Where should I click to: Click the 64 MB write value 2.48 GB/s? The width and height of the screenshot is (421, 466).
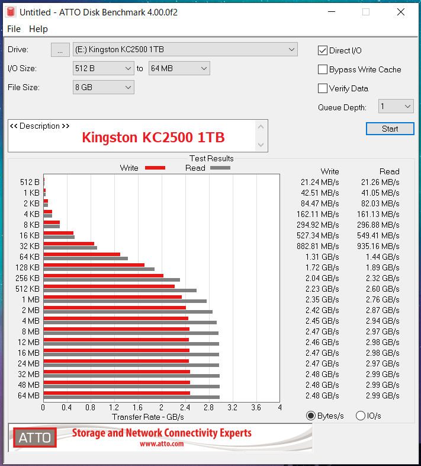coord(322,395)
